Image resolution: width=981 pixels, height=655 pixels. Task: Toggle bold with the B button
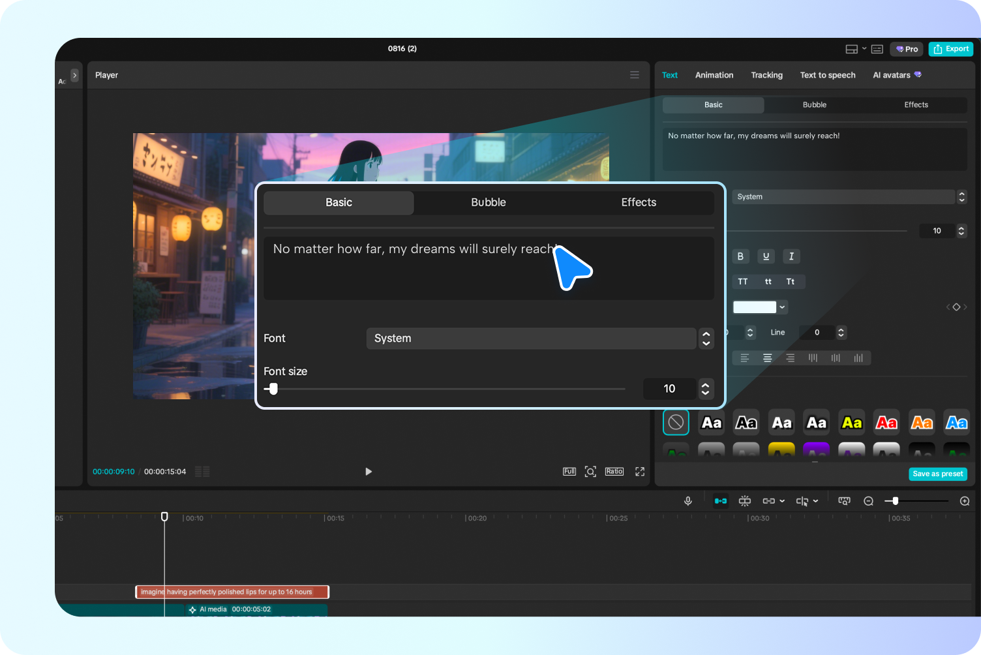click(740, 256)
